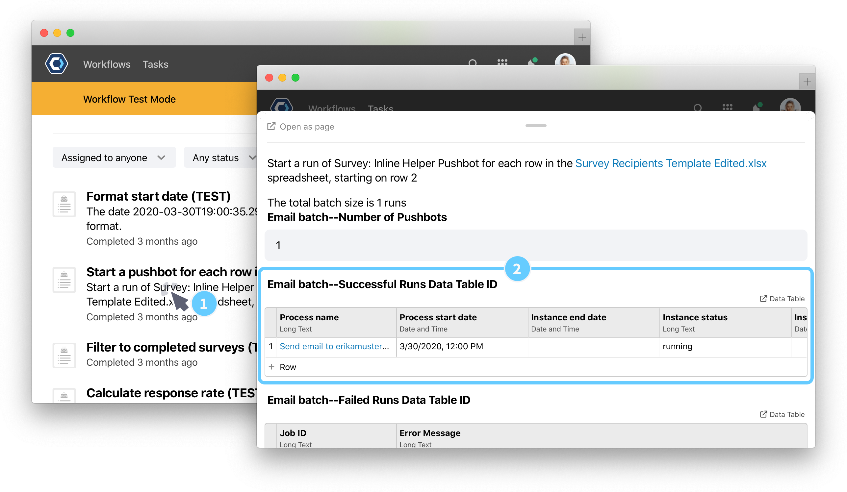Screen dimensions: 847x492
Task: Click the Open as page external icon
Action: (271, 126)
